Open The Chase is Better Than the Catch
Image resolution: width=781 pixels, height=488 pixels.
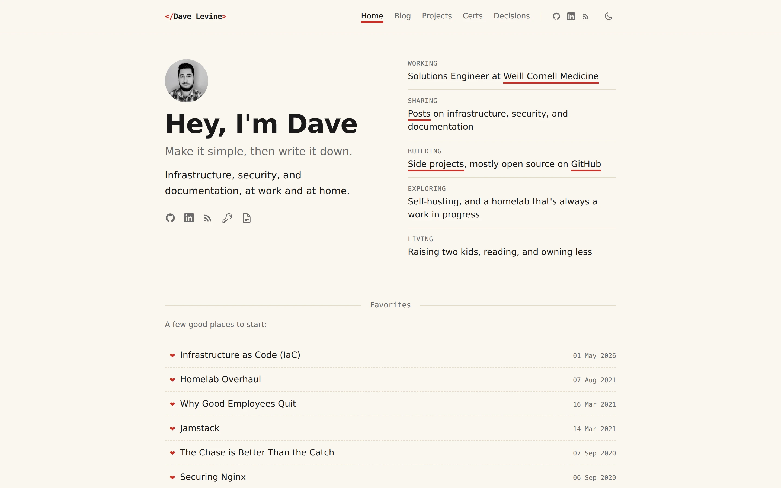tap(257, 452)
